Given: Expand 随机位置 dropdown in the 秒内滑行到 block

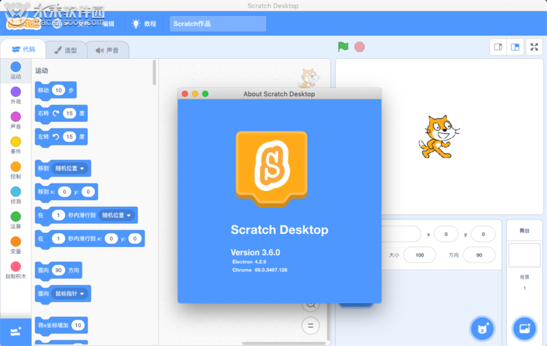Looking at the screenshot, I should point(116,215).
